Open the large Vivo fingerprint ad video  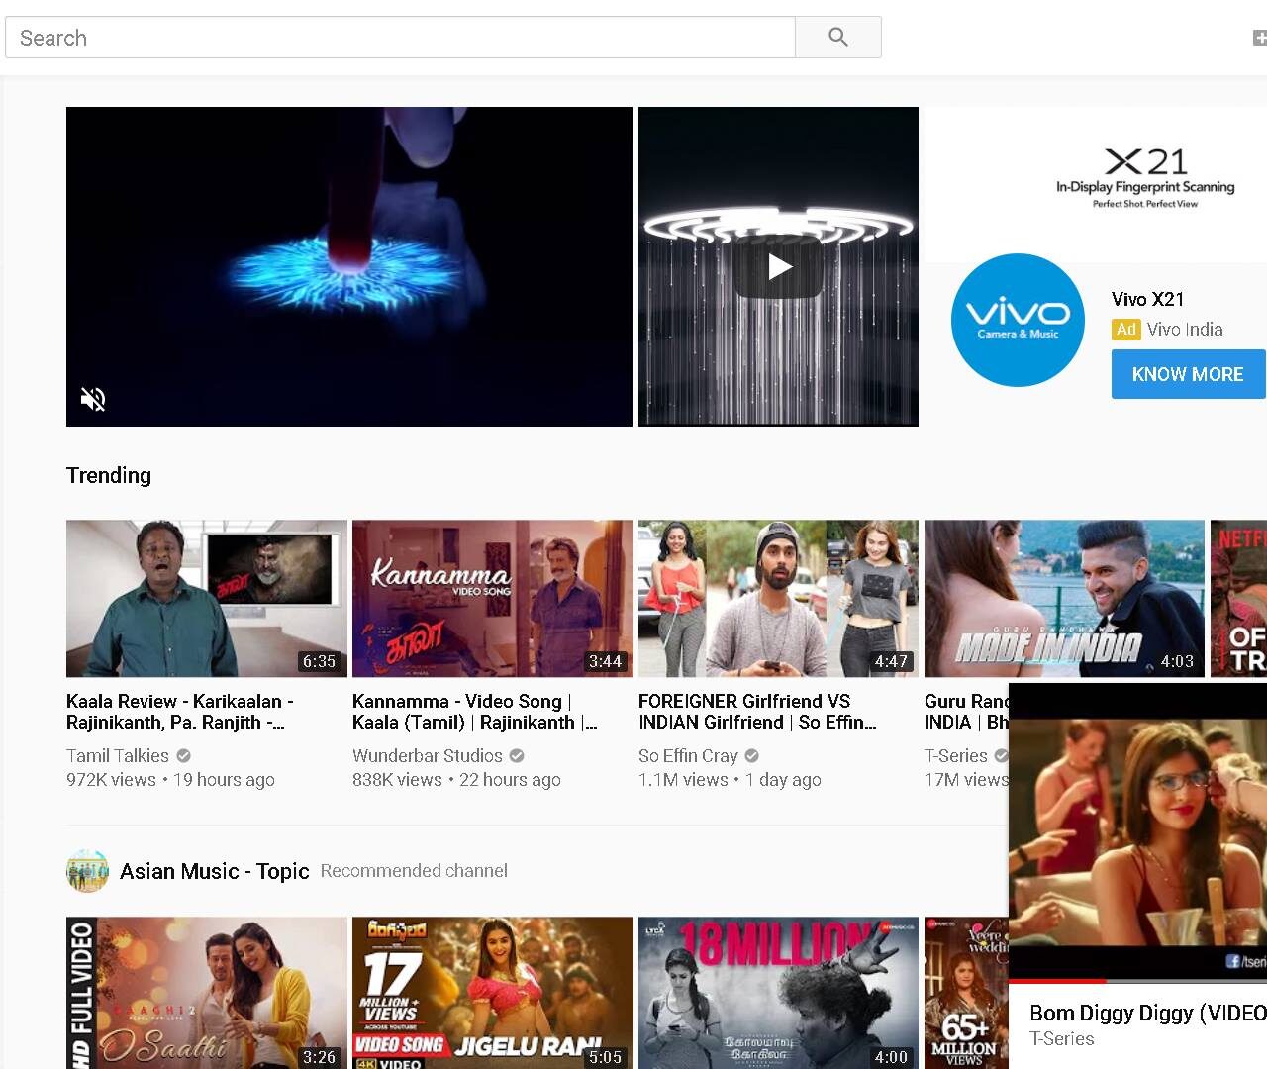[x=349, y=266]
